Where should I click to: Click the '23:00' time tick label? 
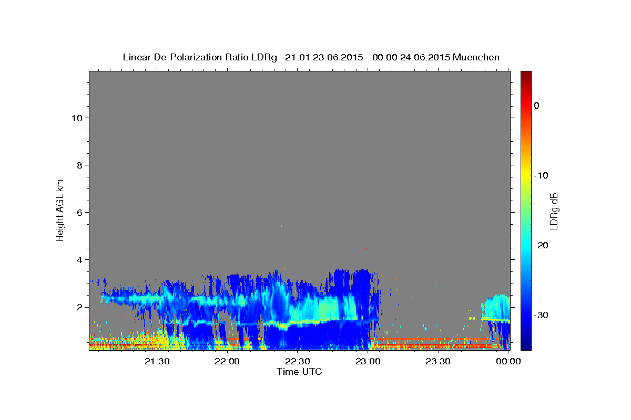368,361
